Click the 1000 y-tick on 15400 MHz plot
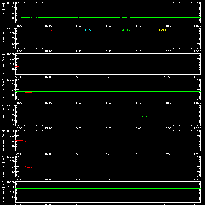Viewport: 205px width, 205px height. [x=12, y=187]
